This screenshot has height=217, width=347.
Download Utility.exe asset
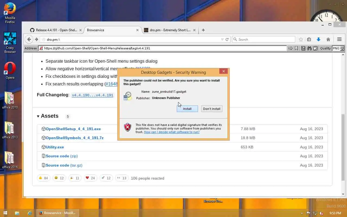pyautogui.click(x=55, y=147)
